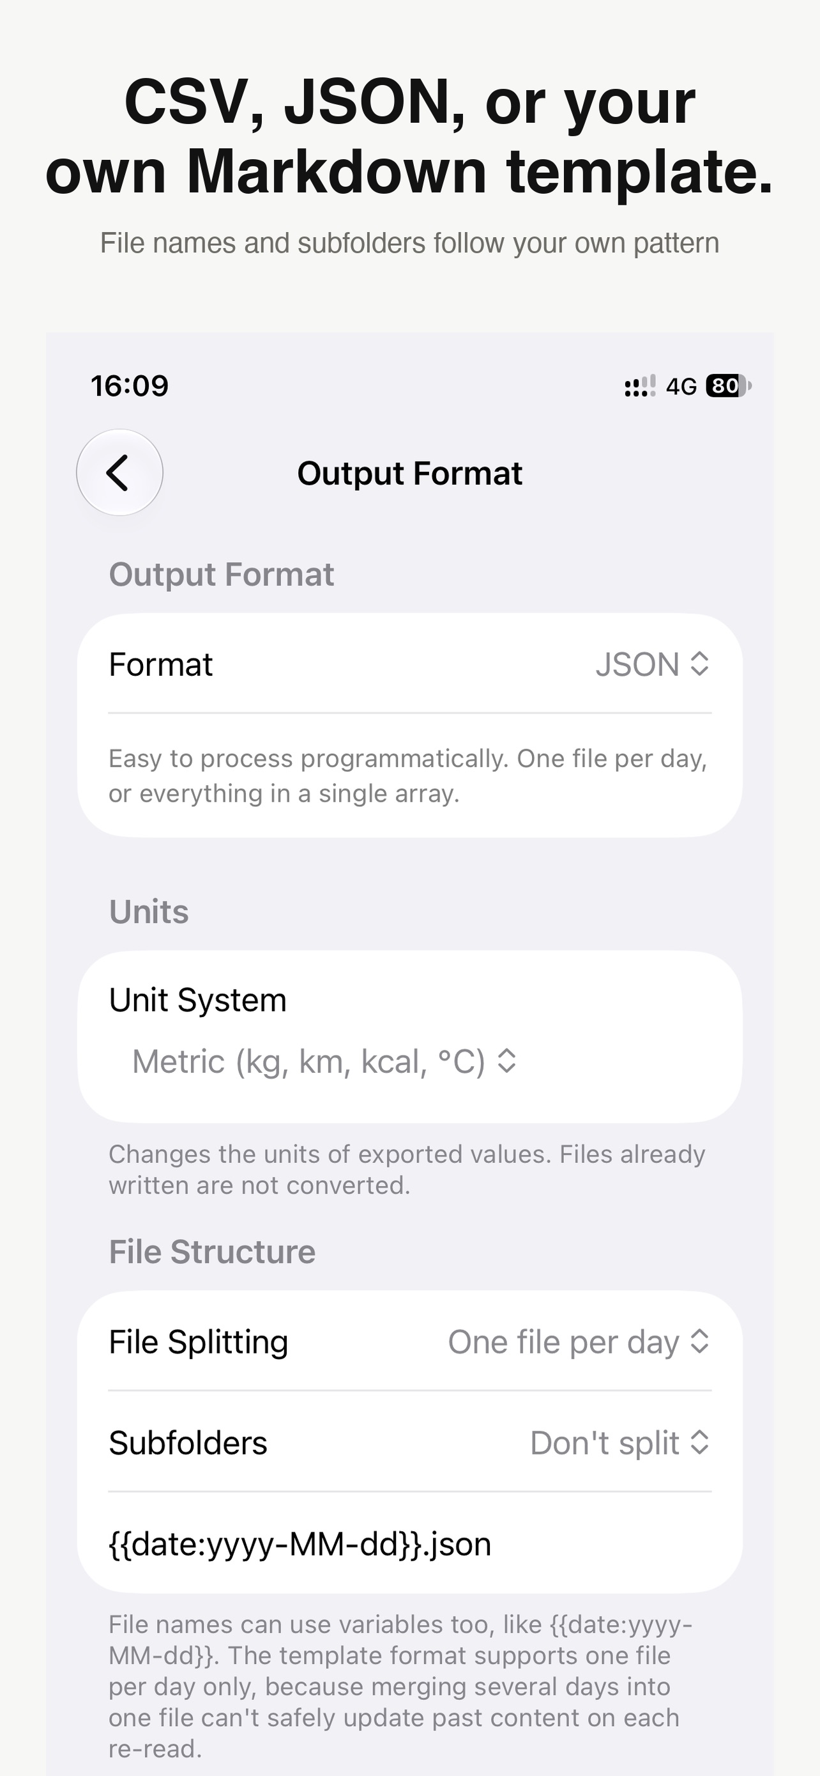The image size is (820, 1776).
Task: Change File Splitting from One file per day
Action: click(579, 1342)
